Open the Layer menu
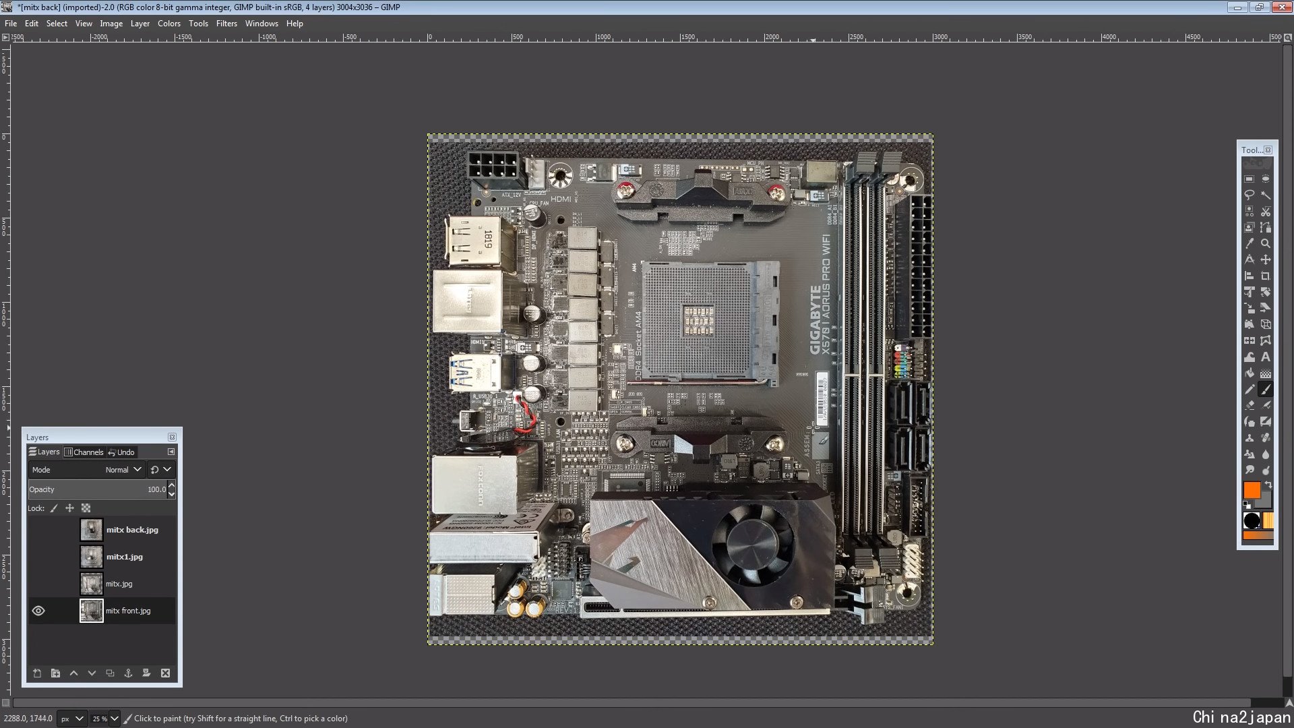 (x=140, y=24)
